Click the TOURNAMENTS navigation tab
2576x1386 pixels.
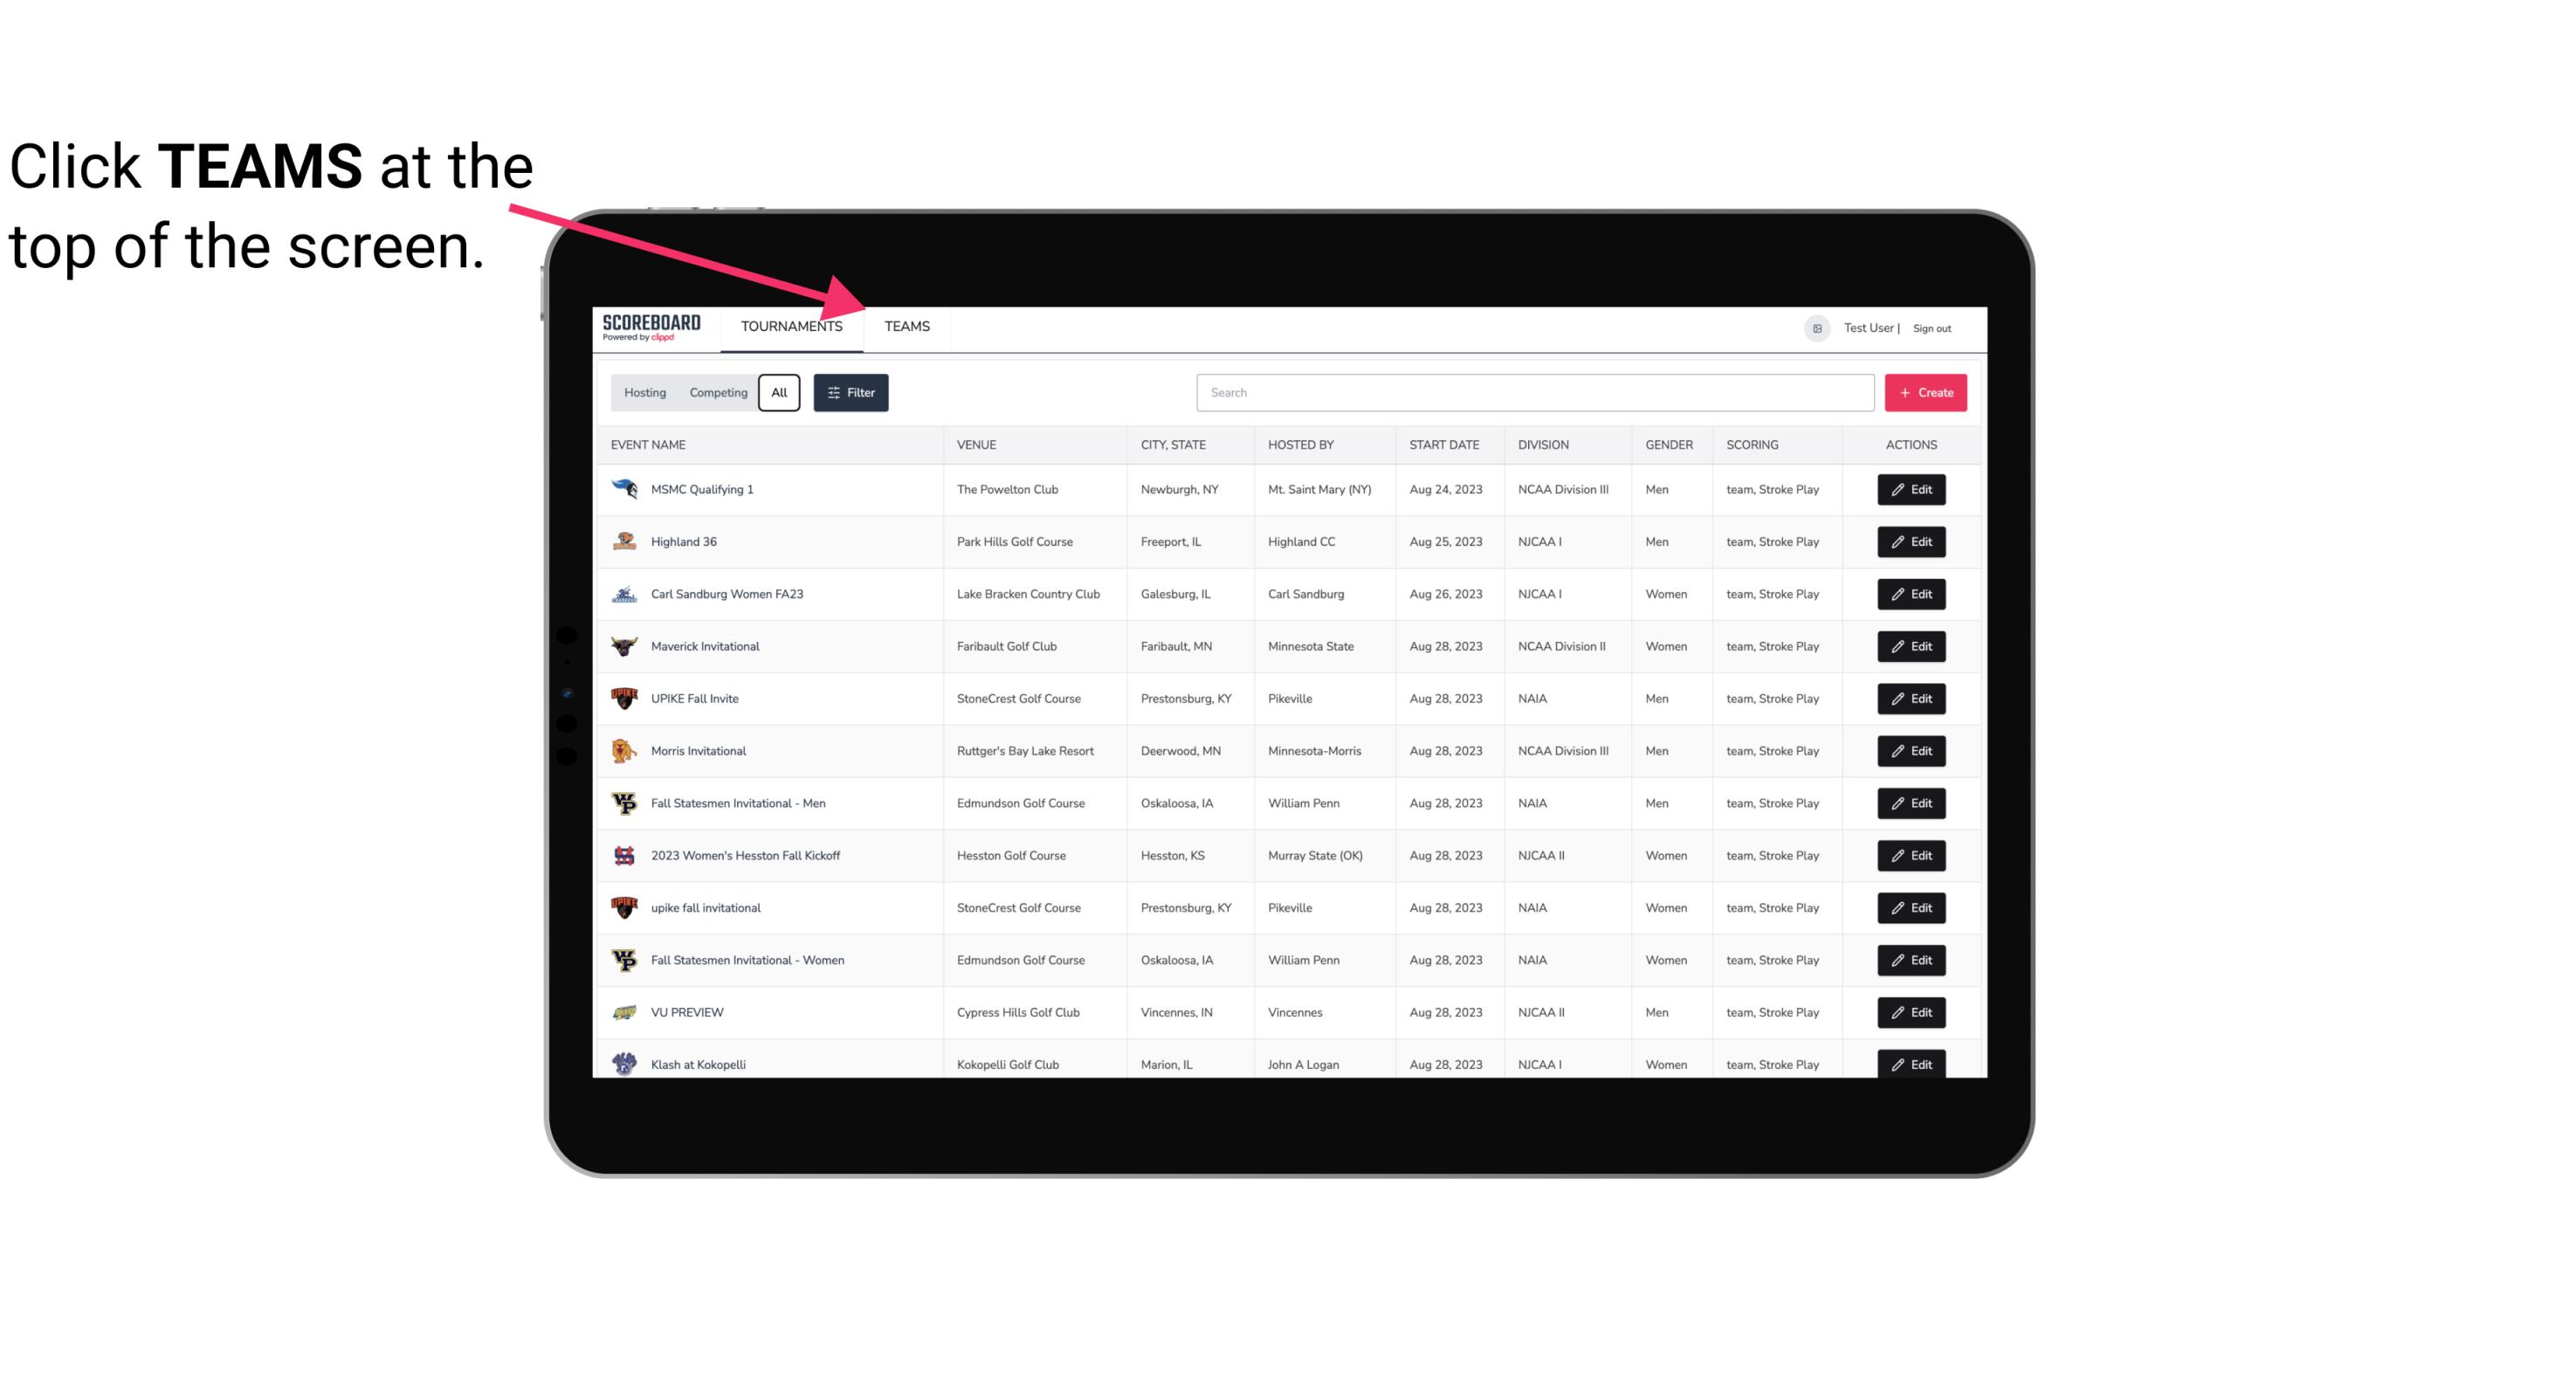pos(790,328)
